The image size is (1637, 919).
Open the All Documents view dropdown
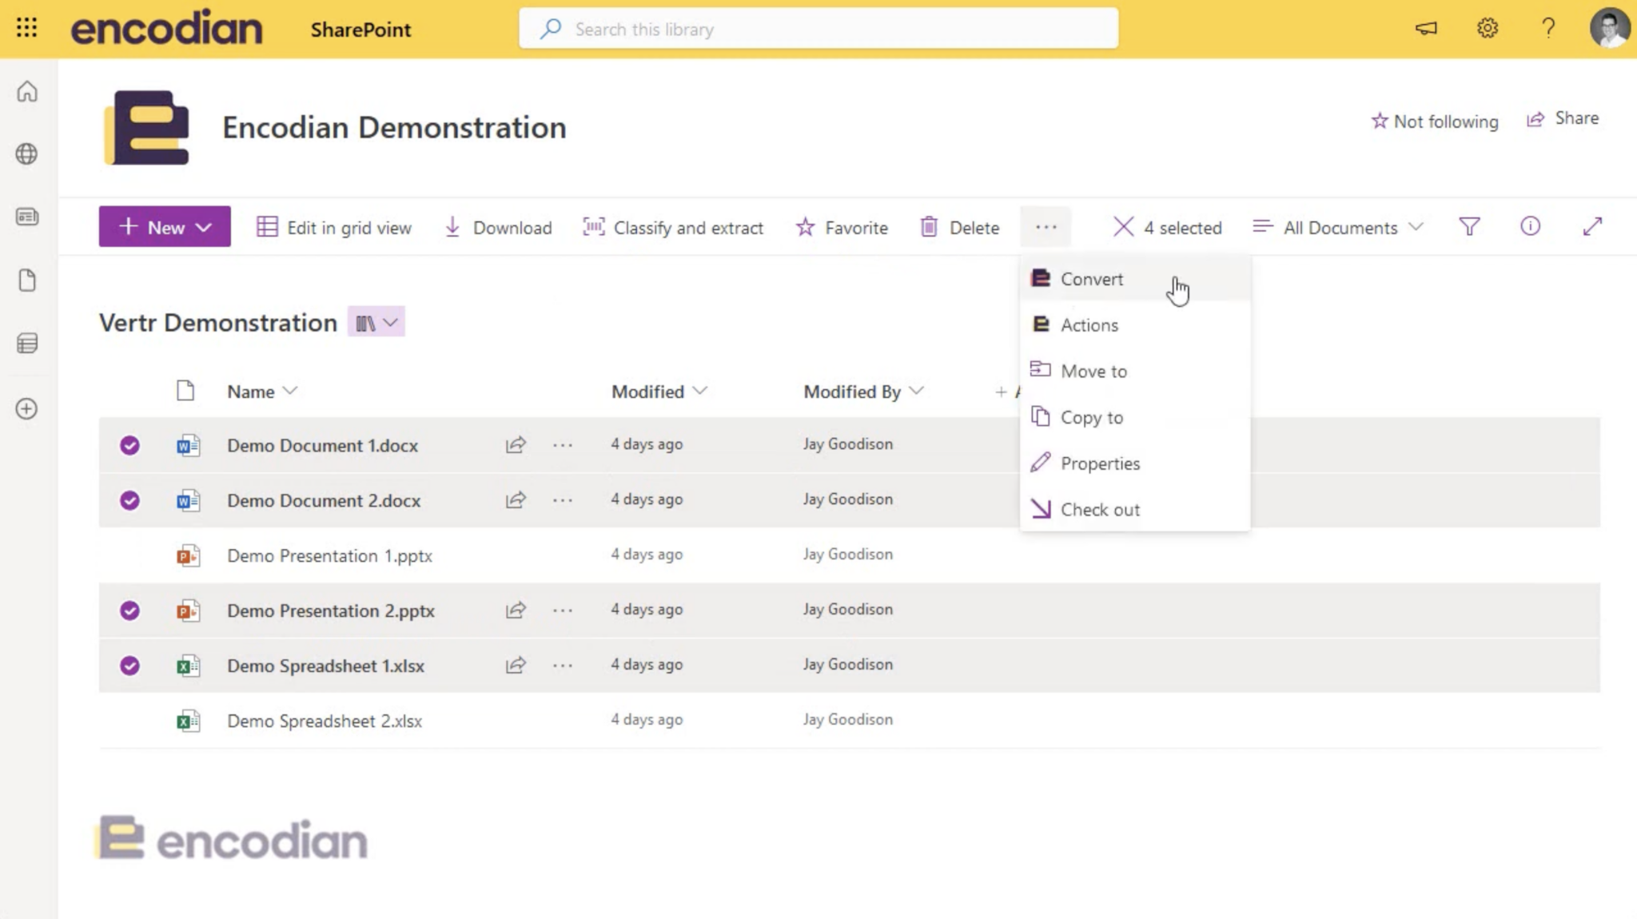(1338, 227)
